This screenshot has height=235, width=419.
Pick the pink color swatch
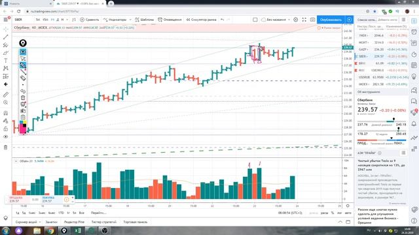point(22,129)
